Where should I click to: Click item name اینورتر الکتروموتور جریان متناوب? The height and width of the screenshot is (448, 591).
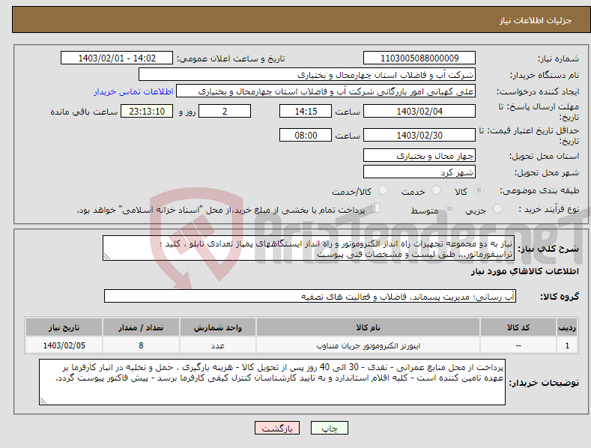coord(368,345)
